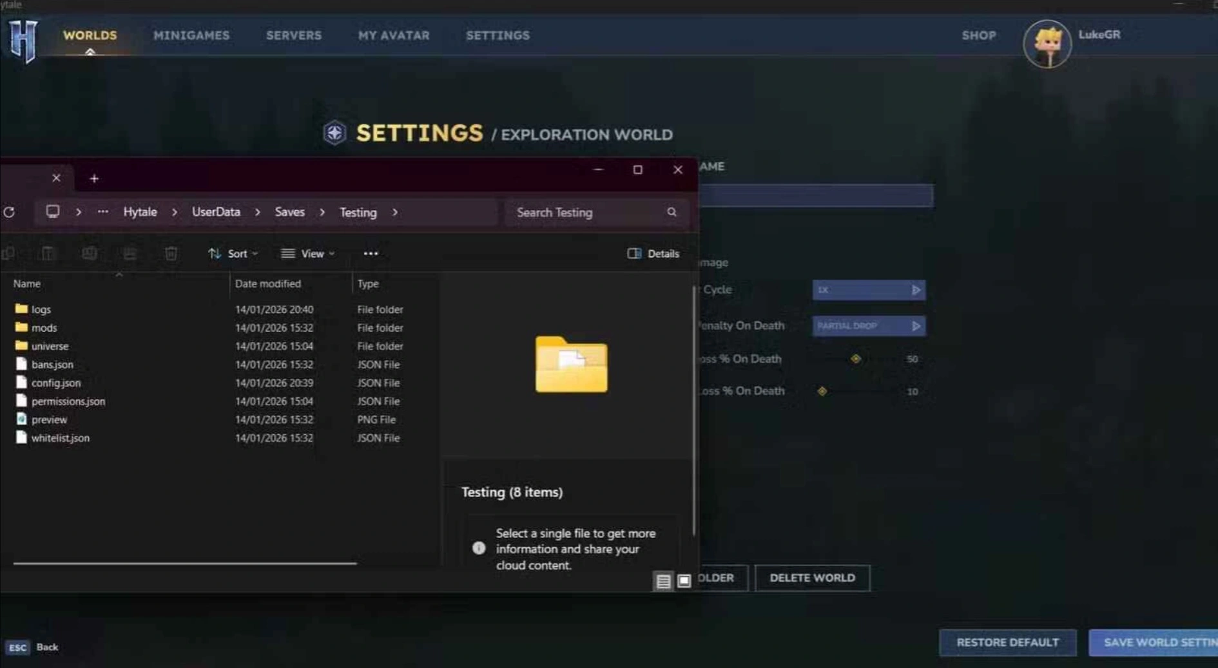1218x668 pixels.
Task: Open the Sort dropdown
Action: click(233, 254)
